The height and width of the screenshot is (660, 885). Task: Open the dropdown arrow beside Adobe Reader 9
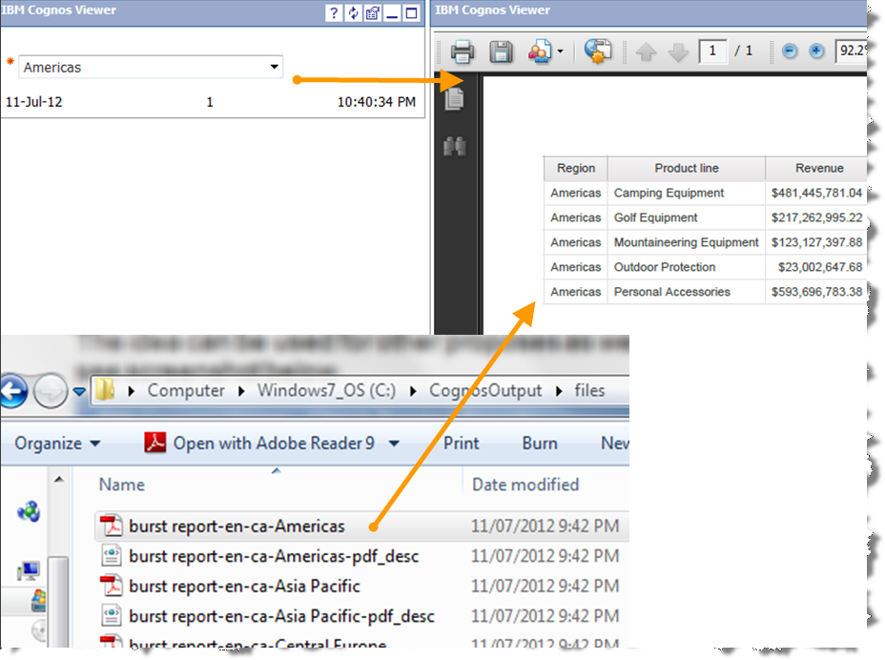point(394,443)
